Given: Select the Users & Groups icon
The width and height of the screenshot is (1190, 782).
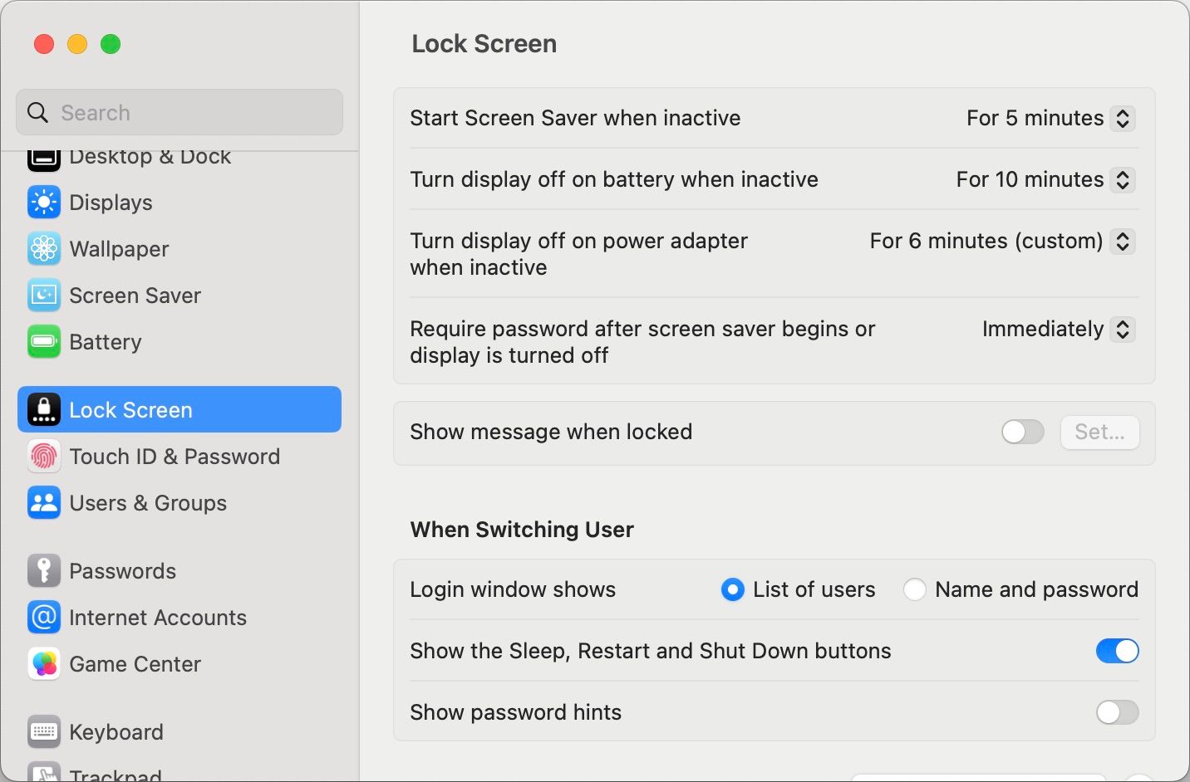Looking at the screenshot, I should pyautogui.click(x=43, y=502).
